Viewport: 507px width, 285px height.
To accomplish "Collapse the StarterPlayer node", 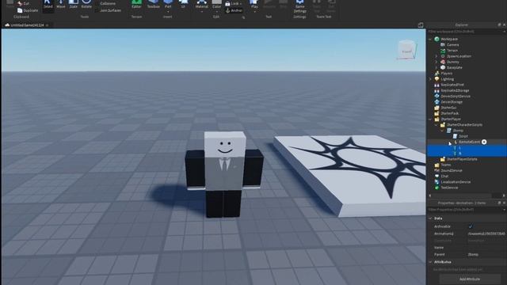I will (x=430, y=120).
